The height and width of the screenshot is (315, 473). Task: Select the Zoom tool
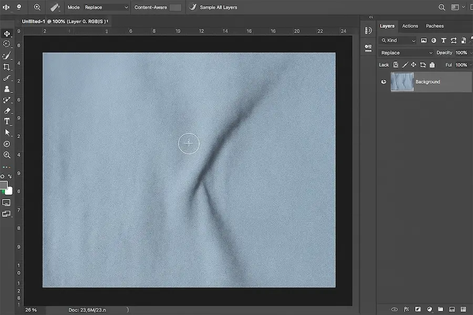(7, 155)
